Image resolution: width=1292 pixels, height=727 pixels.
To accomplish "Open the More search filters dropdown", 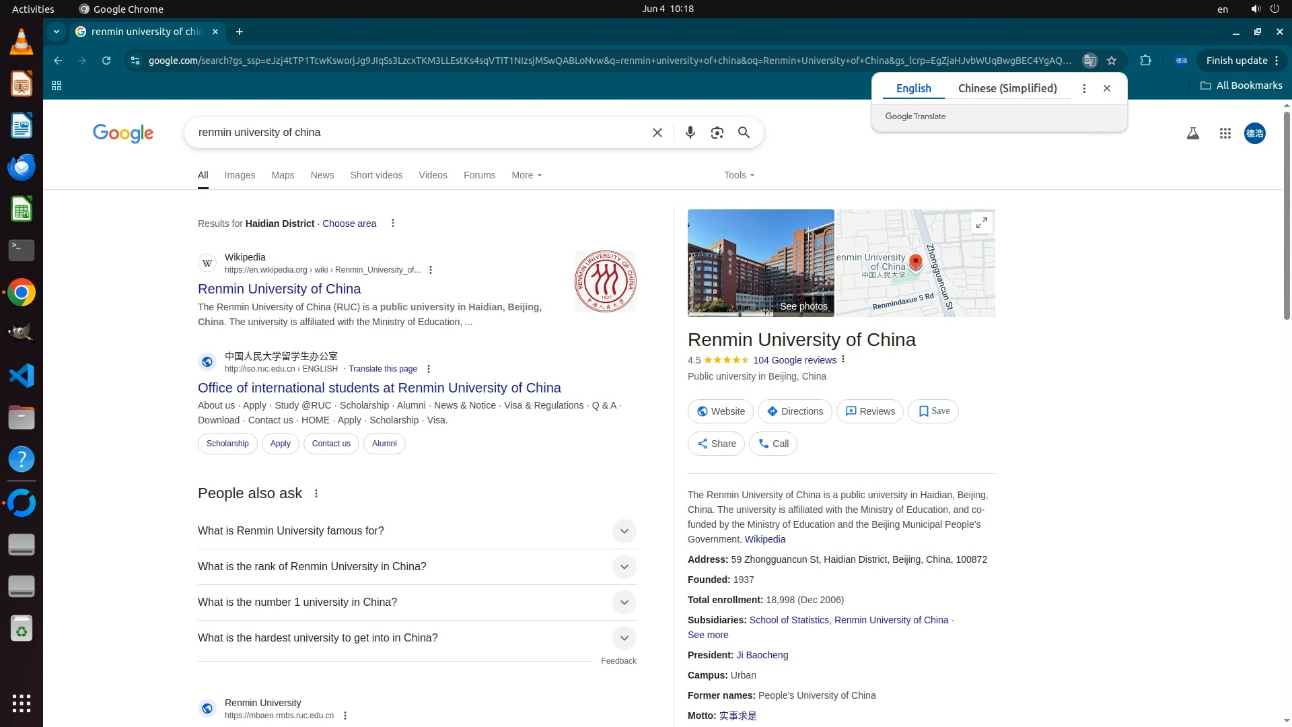I will point(526,175).
